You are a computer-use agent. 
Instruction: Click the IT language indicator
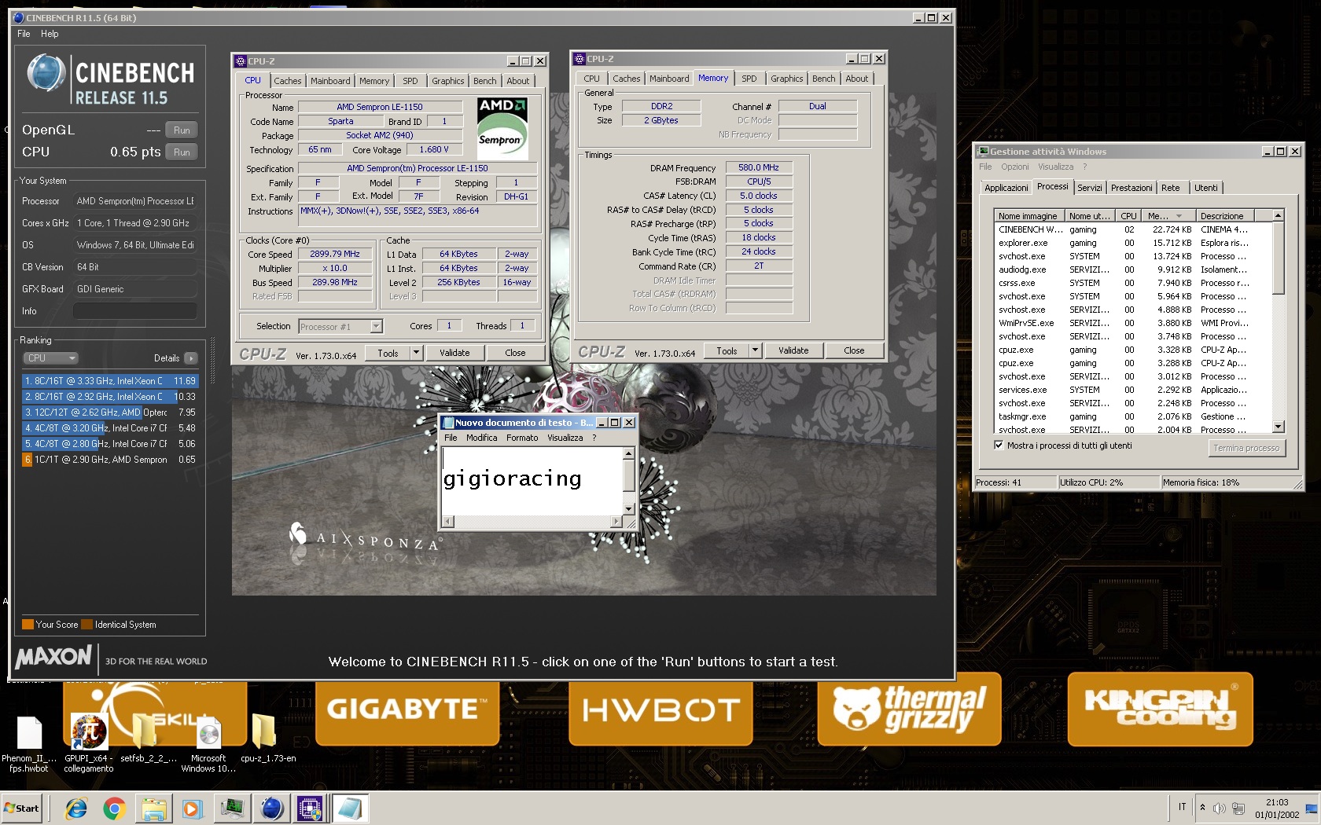pos(1182,807)
